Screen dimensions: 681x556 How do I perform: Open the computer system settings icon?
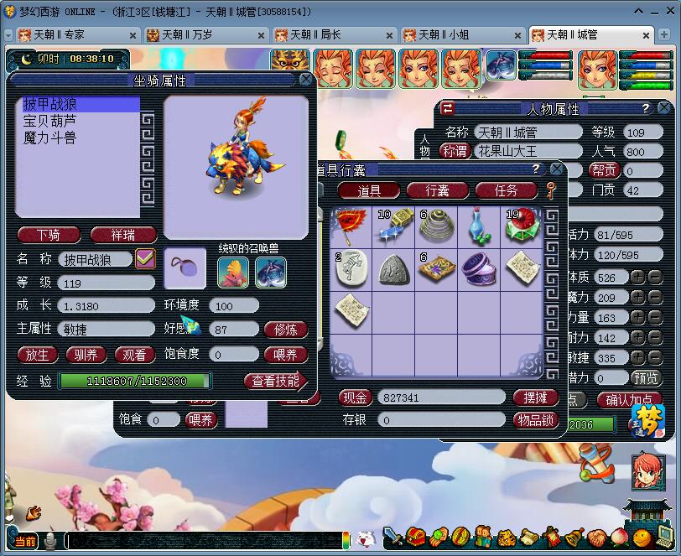click(x=664, y=537)
